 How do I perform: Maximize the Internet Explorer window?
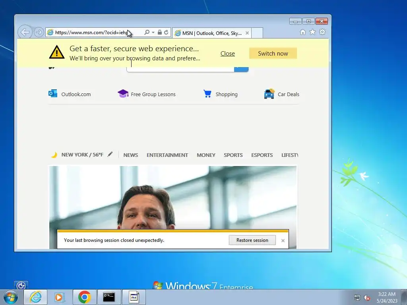pos(308,21)
